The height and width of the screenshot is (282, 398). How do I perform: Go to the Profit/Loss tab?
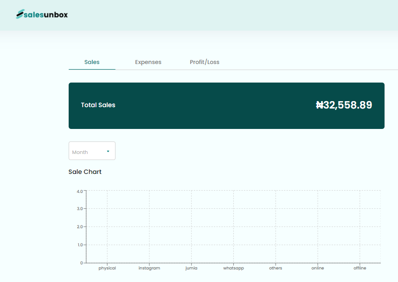click(205, 62)
